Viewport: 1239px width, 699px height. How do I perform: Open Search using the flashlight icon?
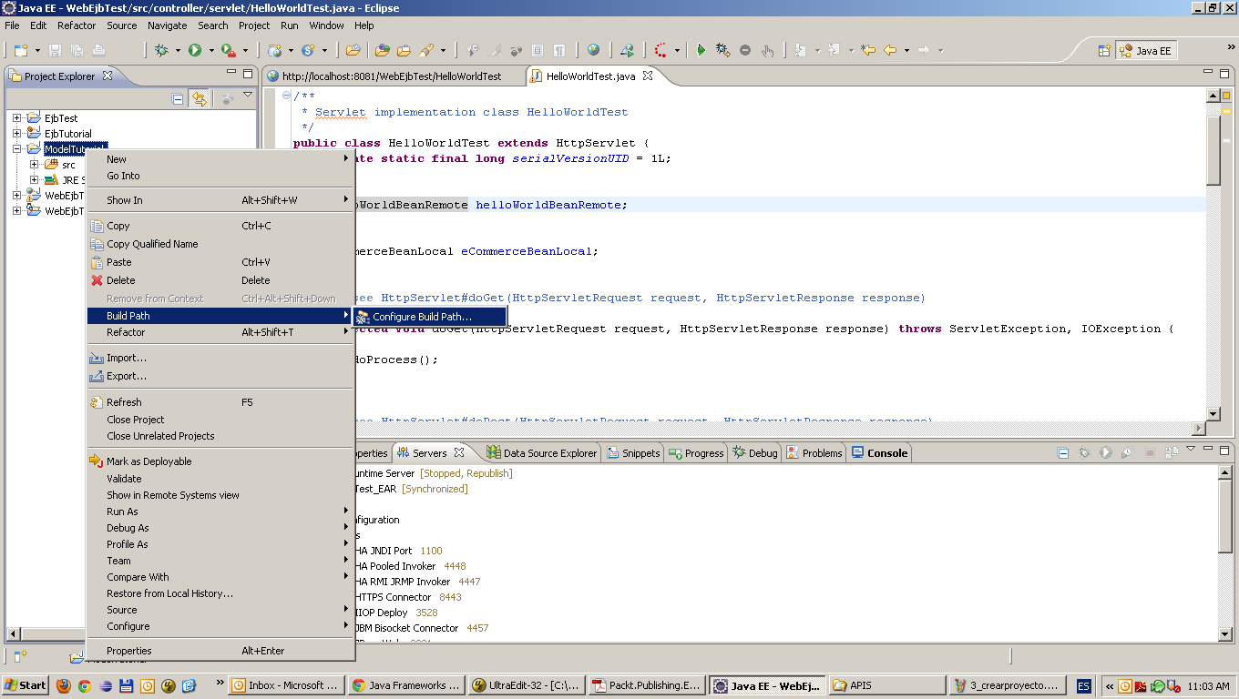(x=425, y=50)
